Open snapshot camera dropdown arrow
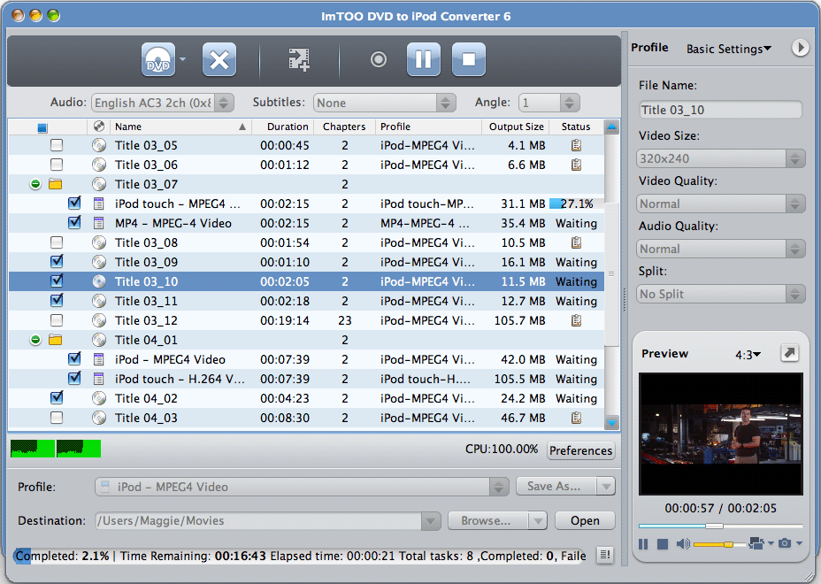This screenshot has width=821, height=584. 799,543
